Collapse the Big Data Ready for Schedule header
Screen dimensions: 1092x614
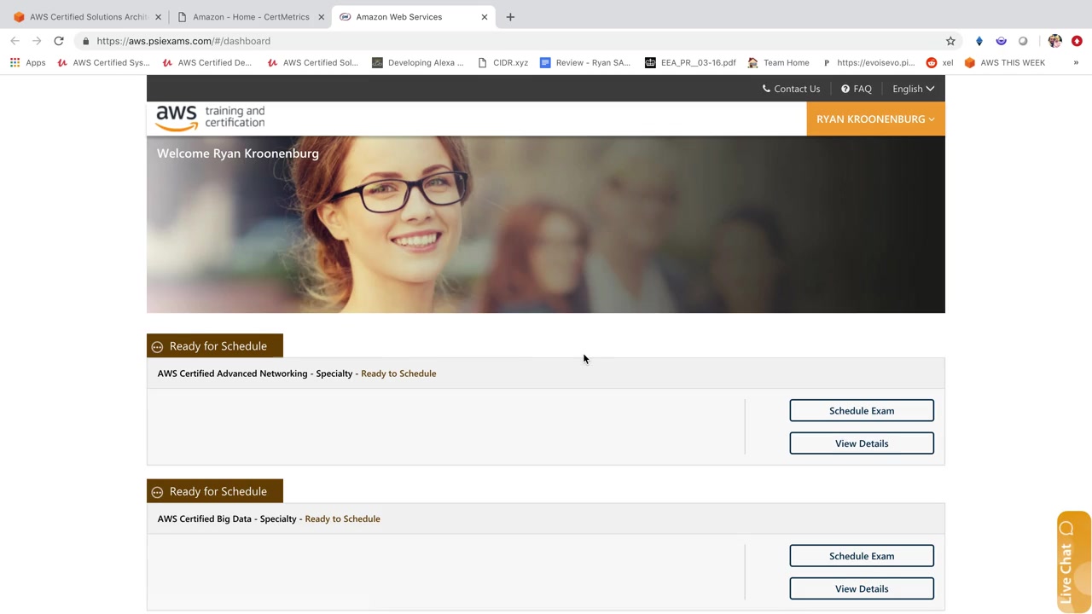click(215, 491)
